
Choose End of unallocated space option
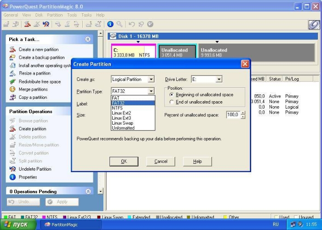[172, 102]
